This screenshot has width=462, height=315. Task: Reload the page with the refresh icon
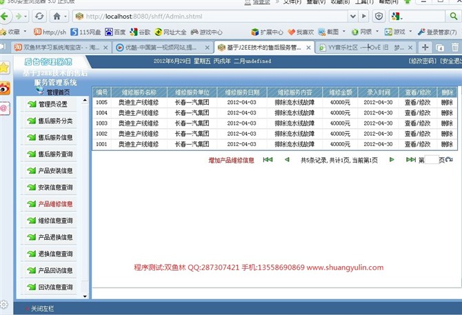coord(39,16)
